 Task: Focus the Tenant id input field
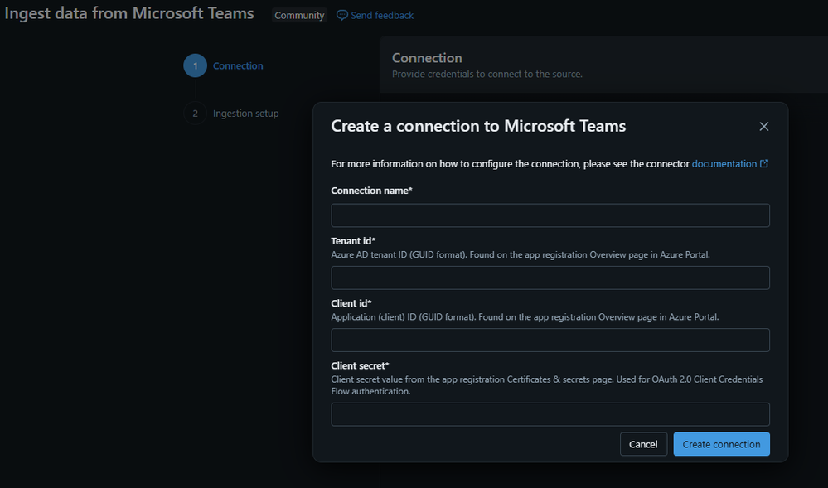click(550, 278)
